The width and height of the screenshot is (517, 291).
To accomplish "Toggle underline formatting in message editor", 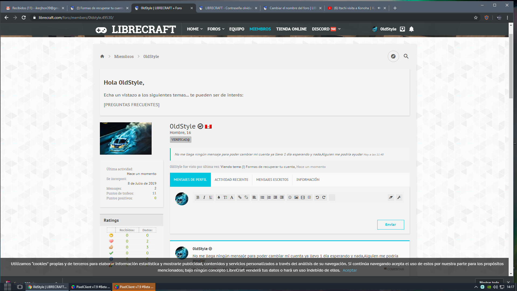I will point(211,198).
